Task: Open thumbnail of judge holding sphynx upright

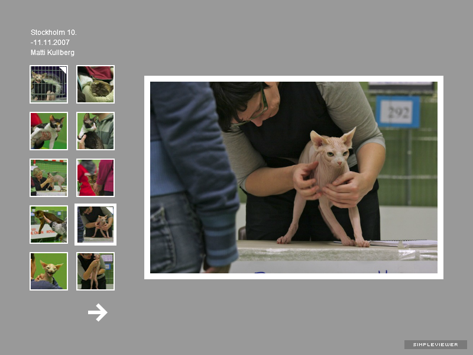Action: point(95,272)
